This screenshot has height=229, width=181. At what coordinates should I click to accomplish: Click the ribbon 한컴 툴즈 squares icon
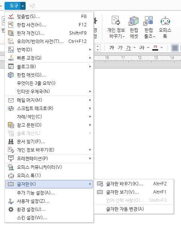(x=148, y=21)
